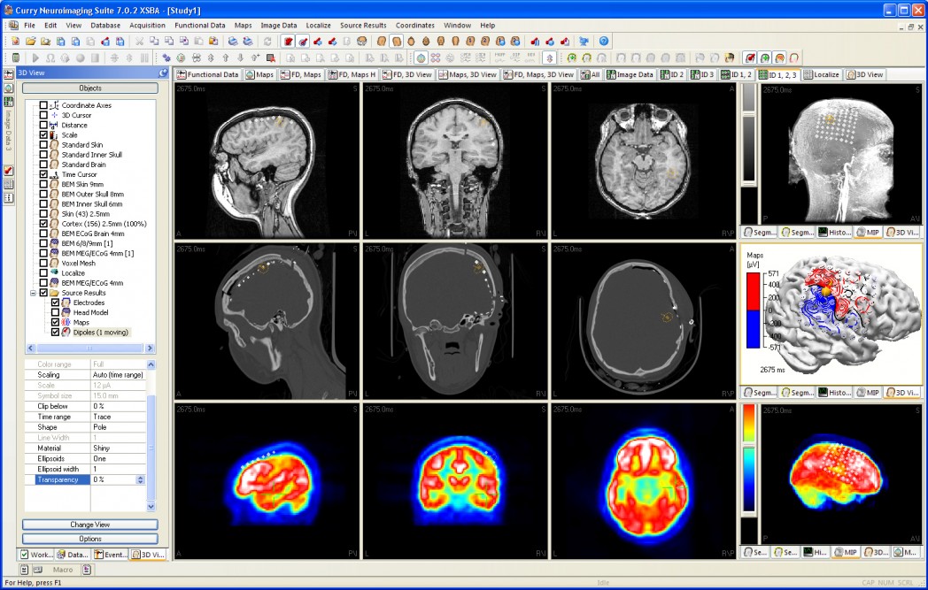
Task: Click the Refresh toolbar icon
Action: [x=267, y=42]
